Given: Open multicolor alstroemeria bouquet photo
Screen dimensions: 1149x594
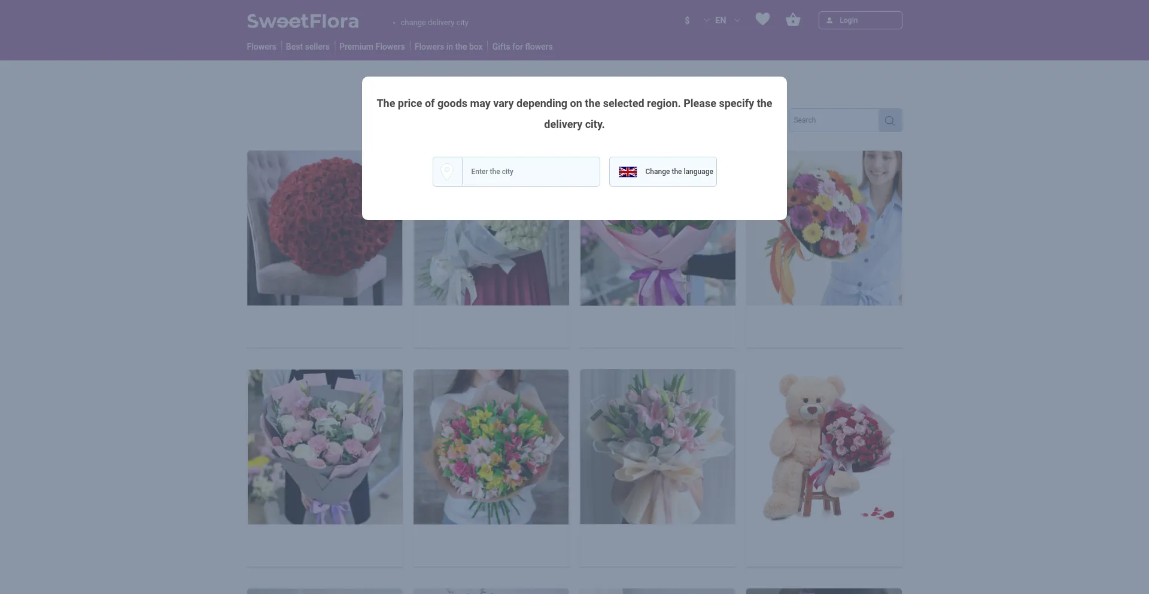Looking at the screenshot, I should click(491, 447).
